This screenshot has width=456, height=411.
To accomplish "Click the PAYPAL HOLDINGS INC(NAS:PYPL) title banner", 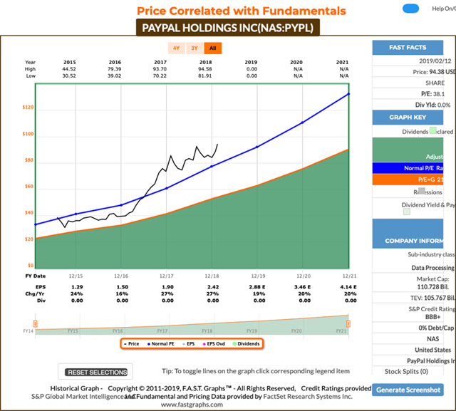I will coord(228,28).
